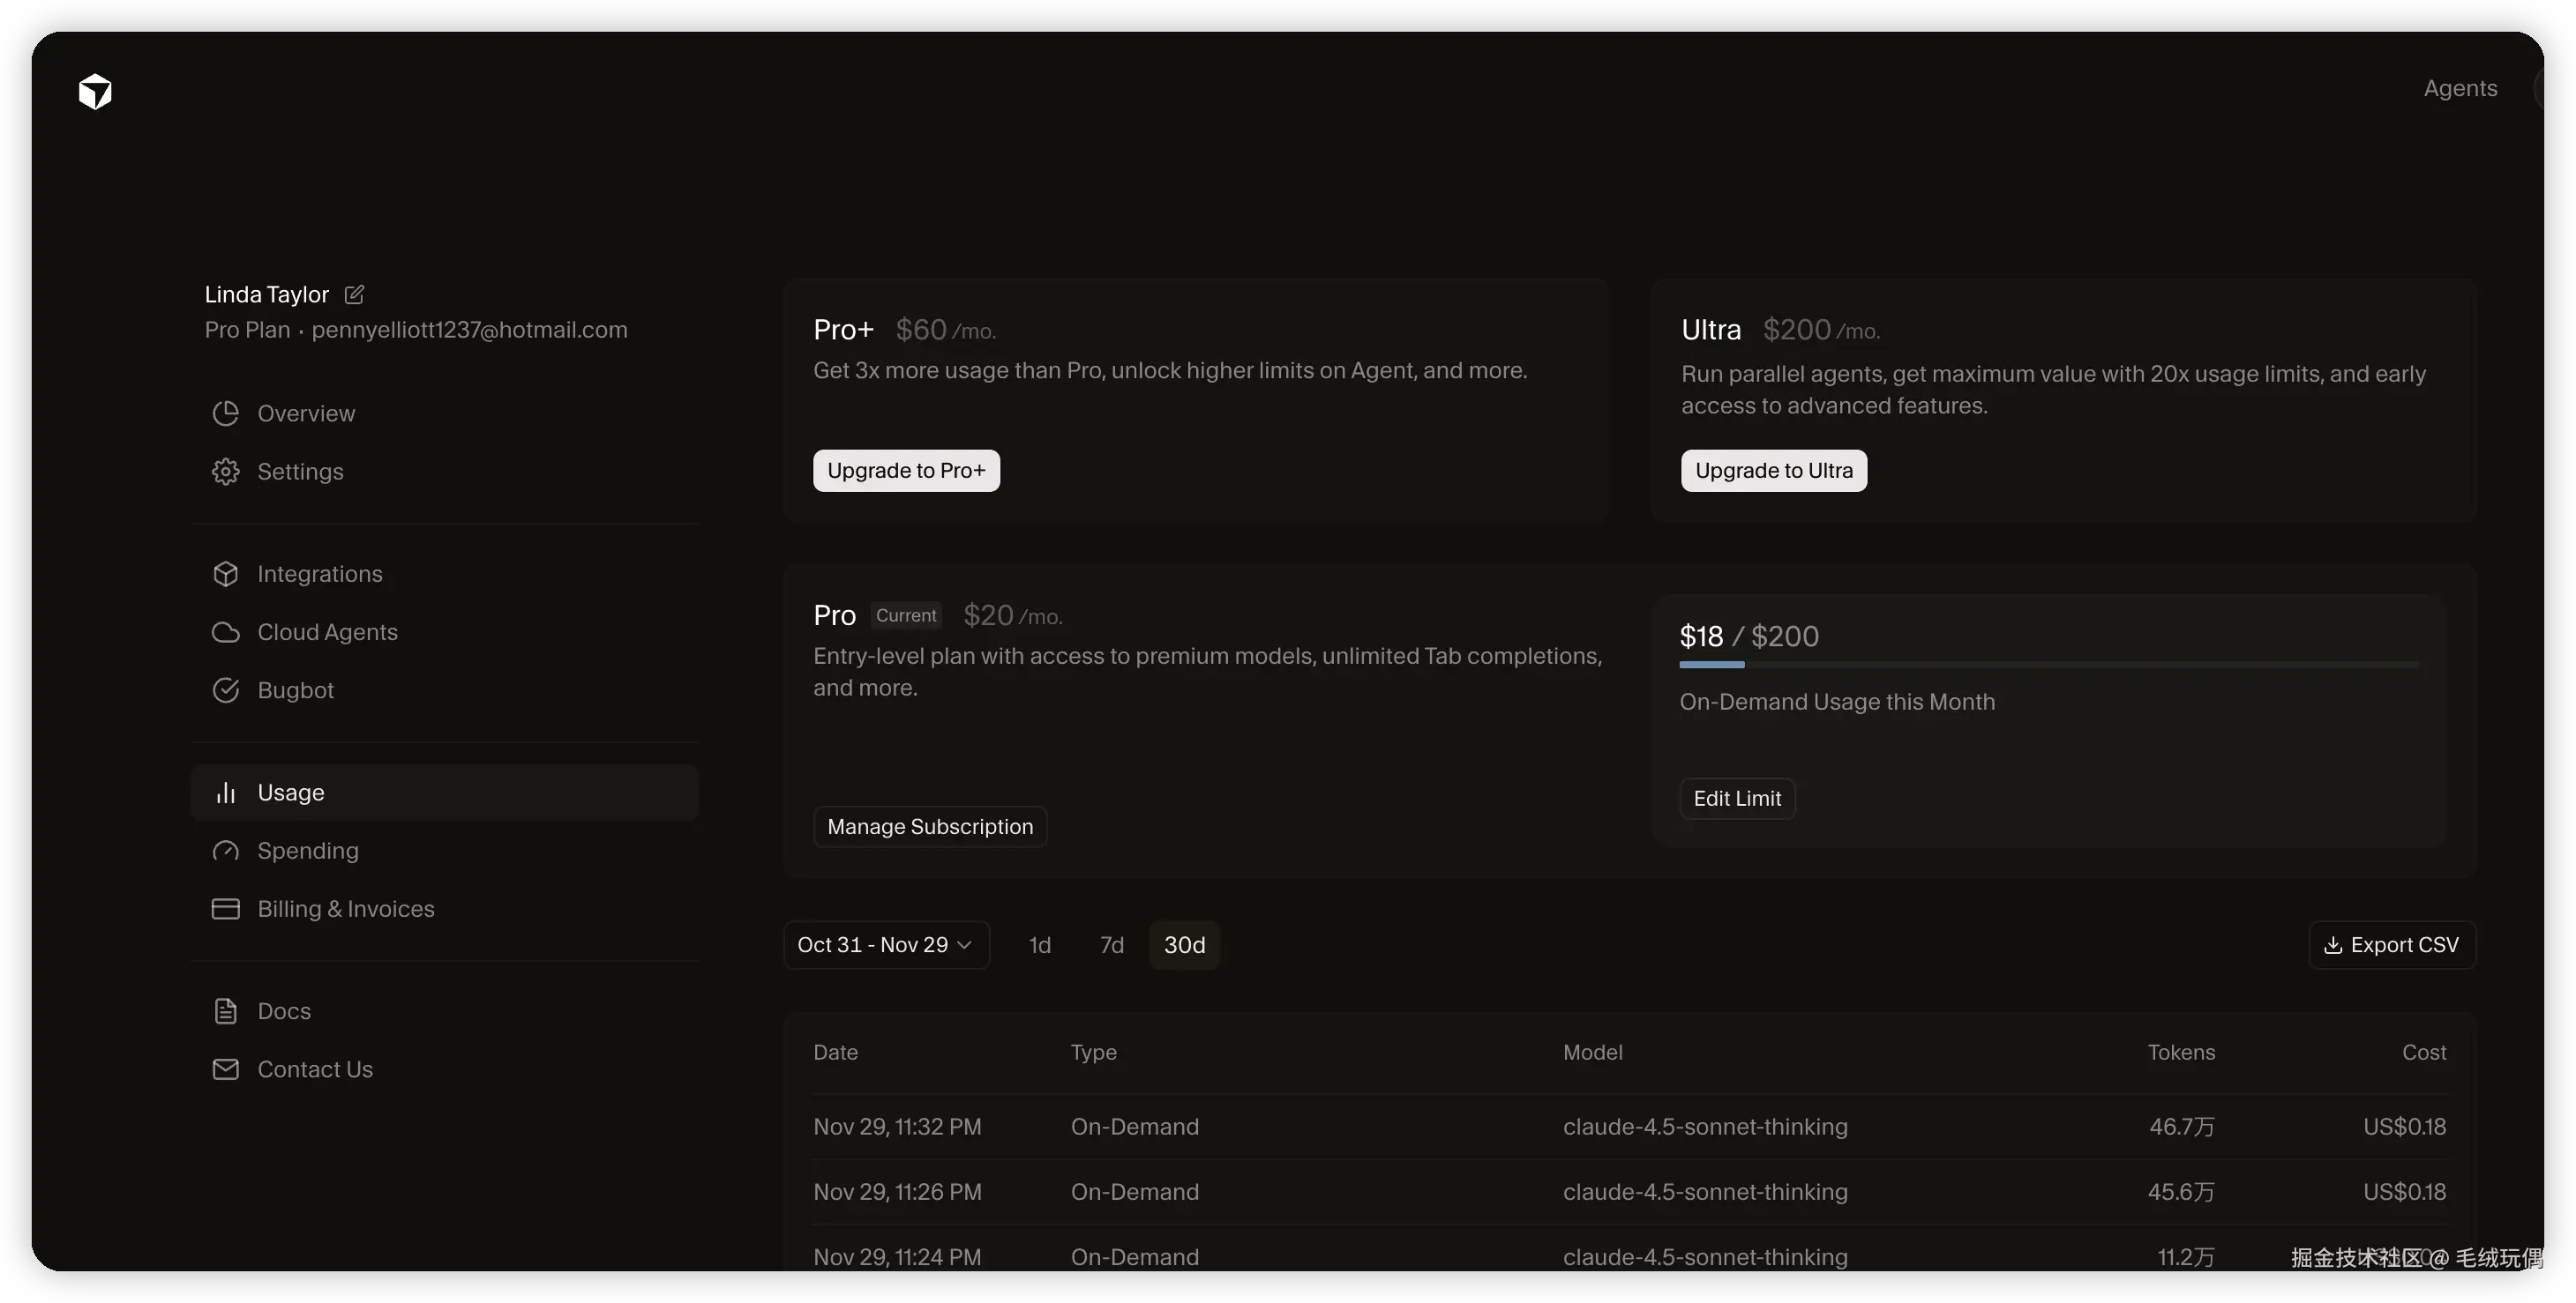Image resolution: width=2576 pixels, height=1303 pixels.
Task: Click the Settings gear icon
Action: coord(226,472)
